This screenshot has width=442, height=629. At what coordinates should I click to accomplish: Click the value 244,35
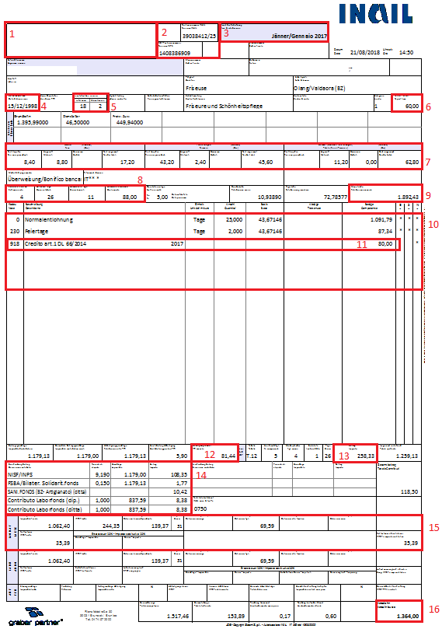tap(110, 526)
